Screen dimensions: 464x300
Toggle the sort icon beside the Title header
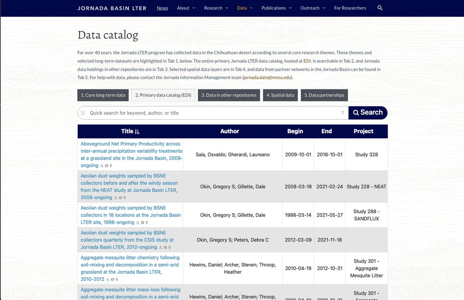[x=137, y=131]
